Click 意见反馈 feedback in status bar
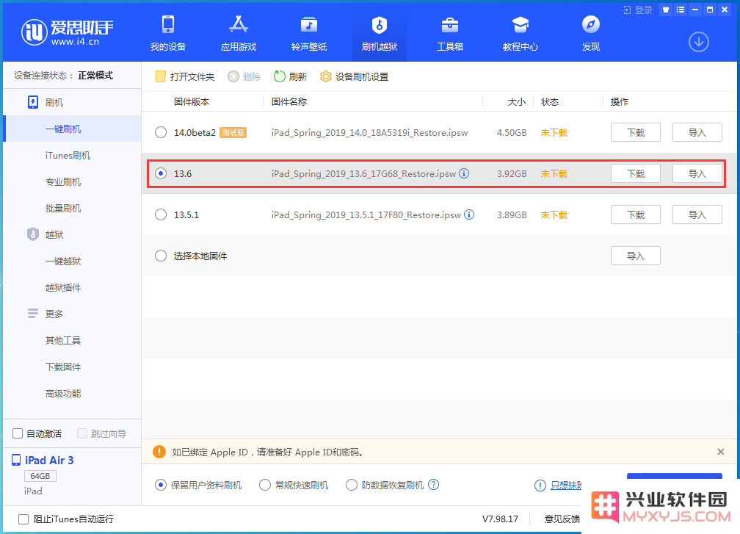Viewport: 740px width, 534px height. point(562,519)
